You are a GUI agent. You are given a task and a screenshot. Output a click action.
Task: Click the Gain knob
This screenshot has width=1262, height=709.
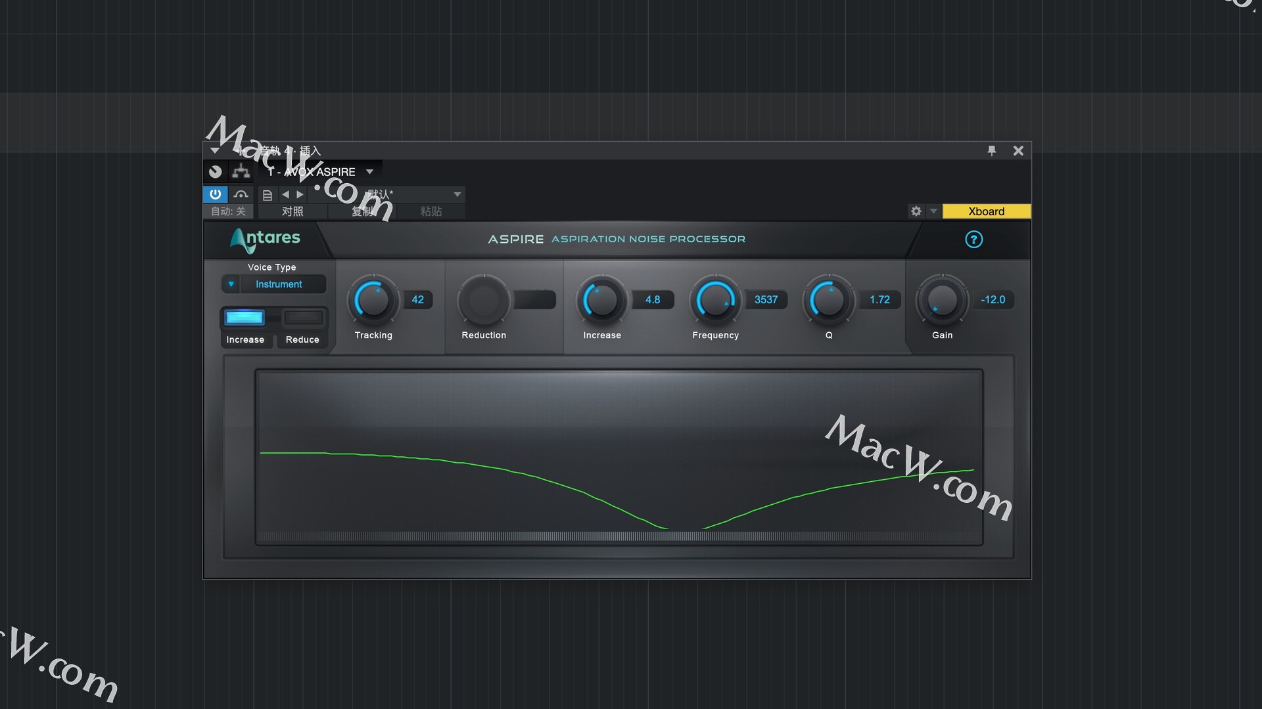pyautogui.click(x=942, y=300)
